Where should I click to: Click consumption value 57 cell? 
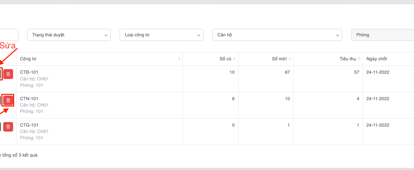pos(356,72)
